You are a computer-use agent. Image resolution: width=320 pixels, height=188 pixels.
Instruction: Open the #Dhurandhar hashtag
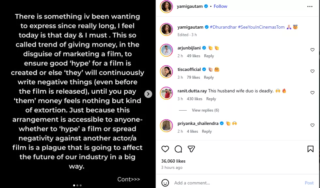click(x=223, y=27)
